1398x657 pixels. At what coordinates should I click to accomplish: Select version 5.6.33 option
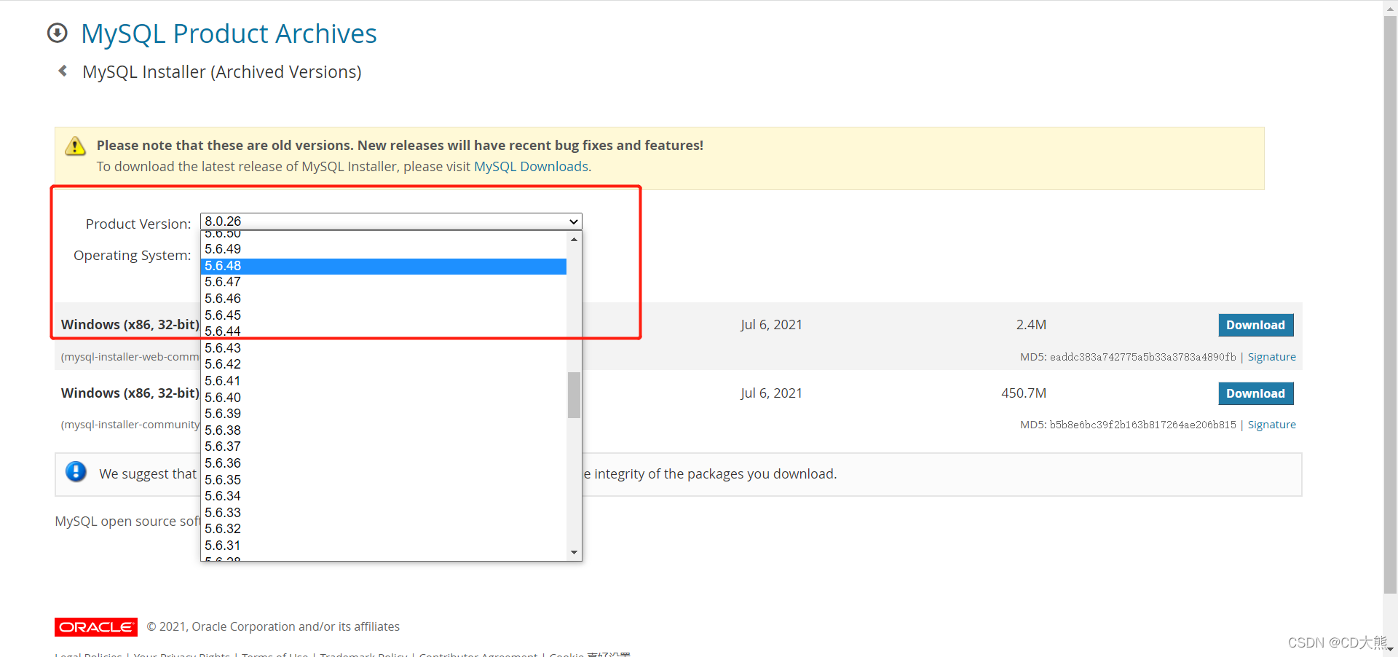pos(384,513)
